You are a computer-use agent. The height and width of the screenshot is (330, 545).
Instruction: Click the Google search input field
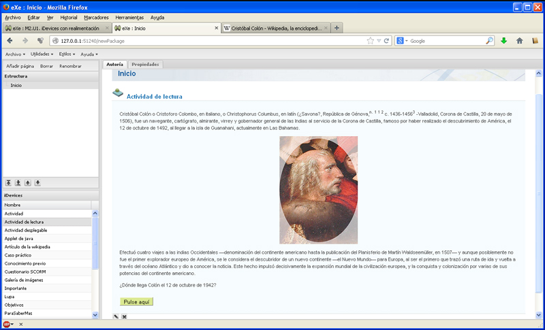tap(447, 41)
